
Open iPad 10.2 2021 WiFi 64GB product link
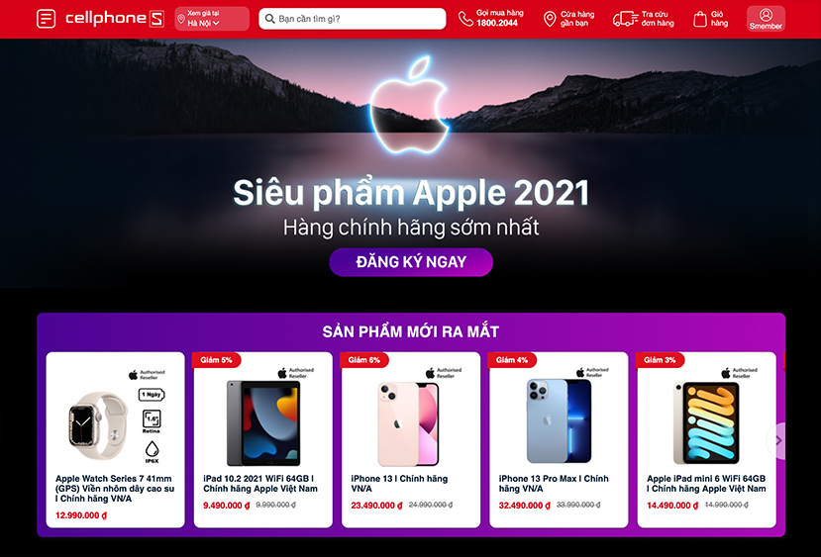(x=260, y=484)
